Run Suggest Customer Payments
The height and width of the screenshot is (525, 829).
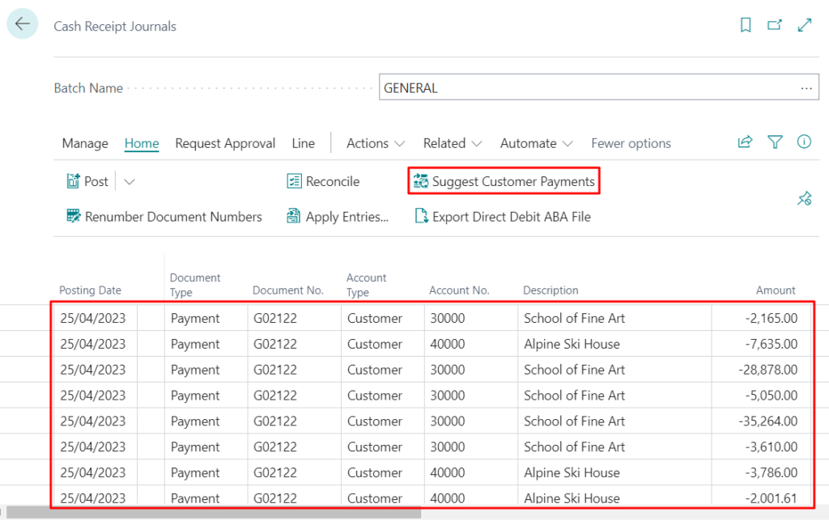tap(504, 181)
